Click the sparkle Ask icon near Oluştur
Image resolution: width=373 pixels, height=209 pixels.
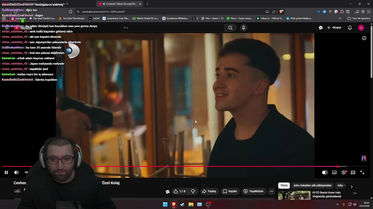point(321,28)
